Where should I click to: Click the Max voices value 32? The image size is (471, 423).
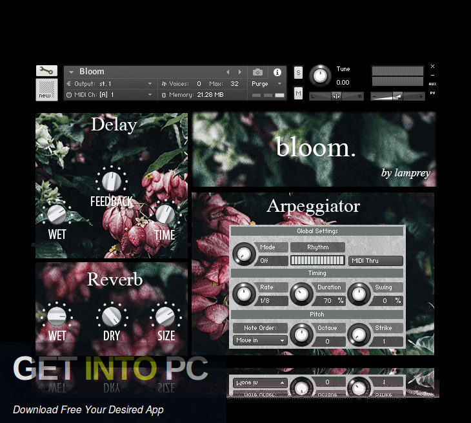[x=235, y=84]
